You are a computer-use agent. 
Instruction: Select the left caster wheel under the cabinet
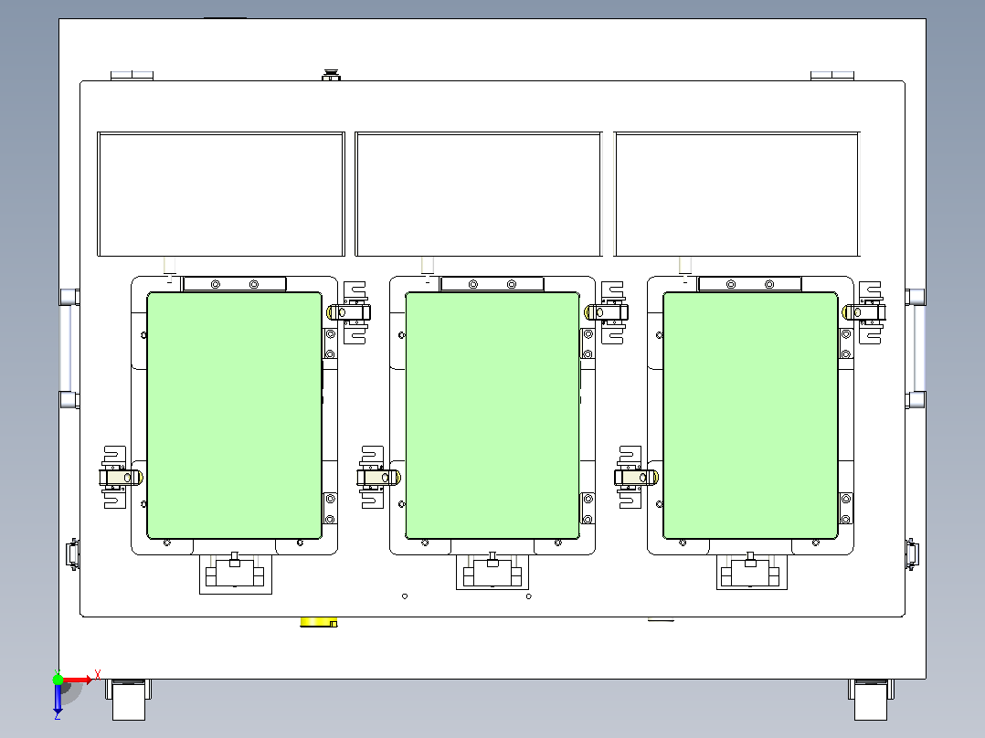click(129, 700)
